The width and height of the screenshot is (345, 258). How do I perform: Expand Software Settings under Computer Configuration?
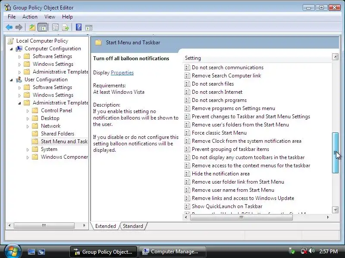[19, 57]
